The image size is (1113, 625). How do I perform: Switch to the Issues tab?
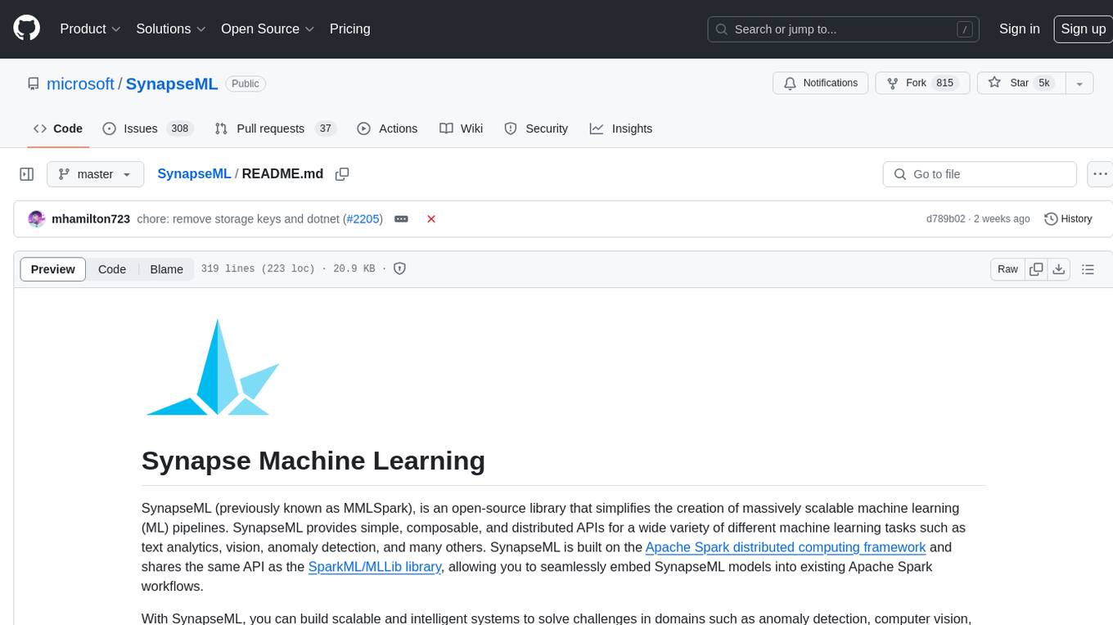[147, 128]
